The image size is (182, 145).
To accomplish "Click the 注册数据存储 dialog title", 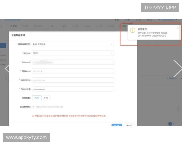I will [x=19, y=35].
